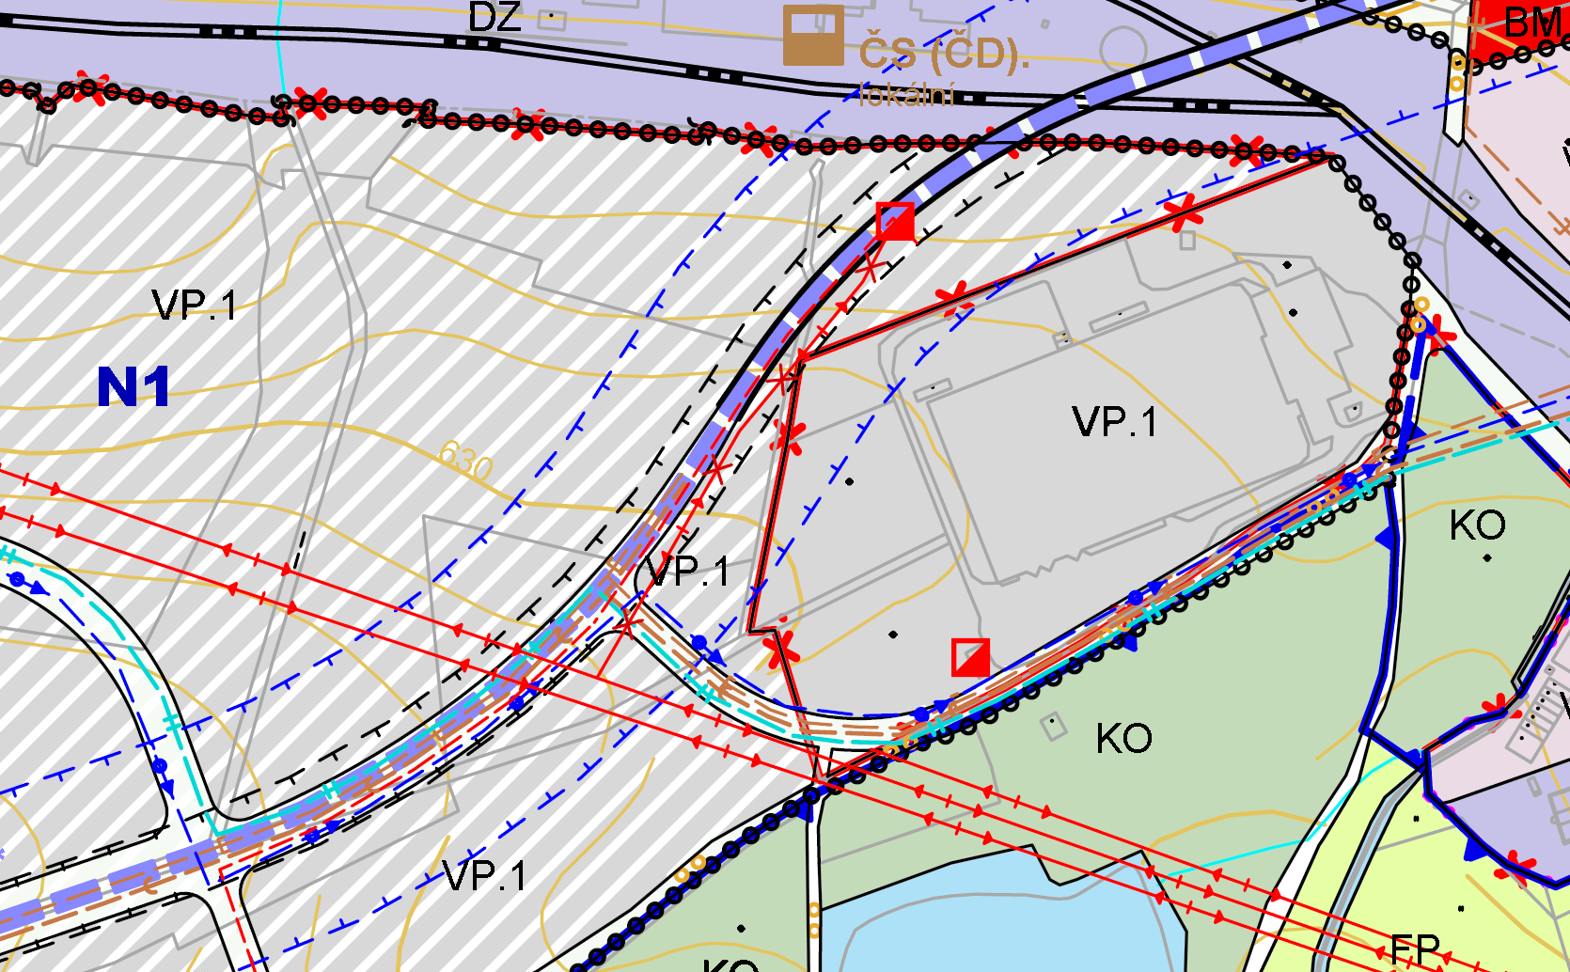Viewport: 1570px width, 972px height.
Task: Click the DZ zone label
Action: [x=495, y=17]
